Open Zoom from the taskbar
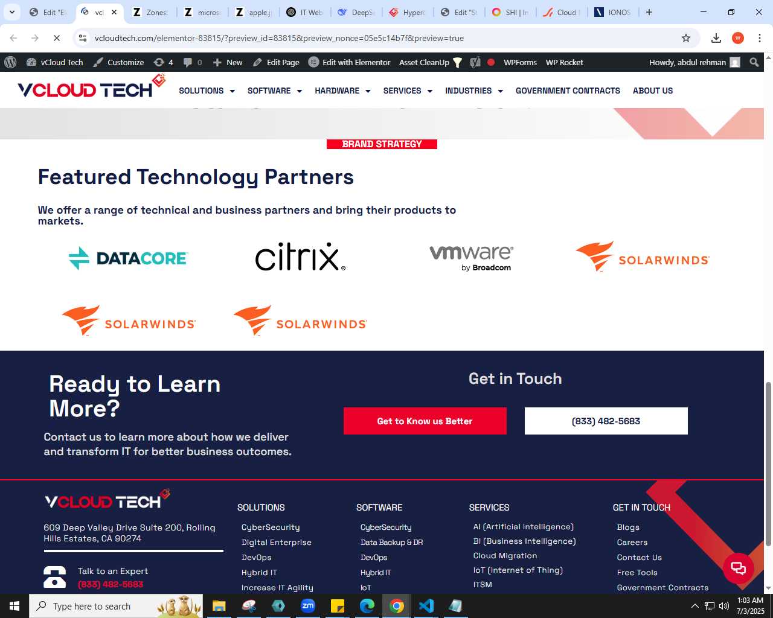 [x=308, y=606]
